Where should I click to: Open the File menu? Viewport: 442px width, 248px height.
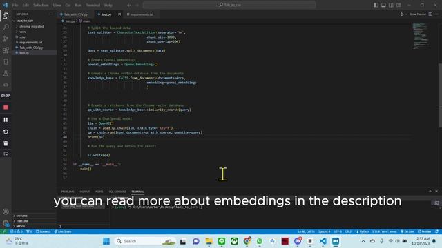15,5
